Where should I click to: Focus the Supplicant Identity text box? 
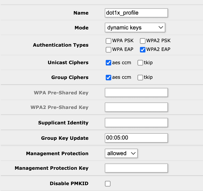point(136,123)
